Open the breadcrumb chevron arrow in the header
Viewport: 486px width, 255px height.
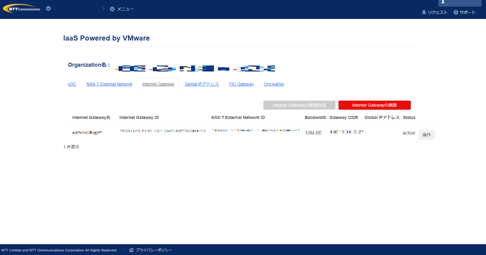tap(103, 9)
